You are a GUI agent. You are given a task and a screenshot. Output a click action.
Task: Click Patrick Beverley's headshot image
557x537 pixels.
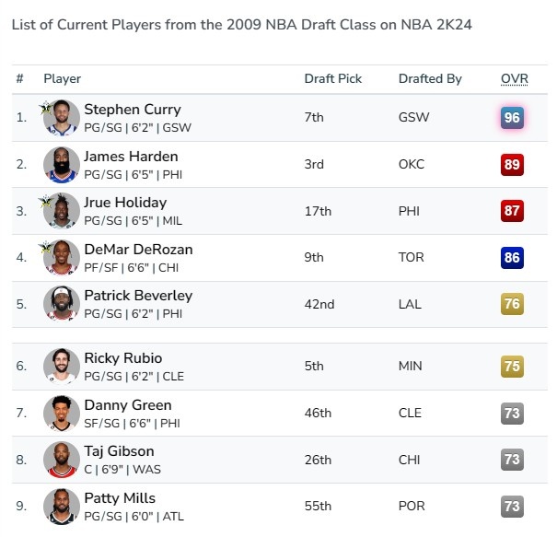click(x=62, y=304)
